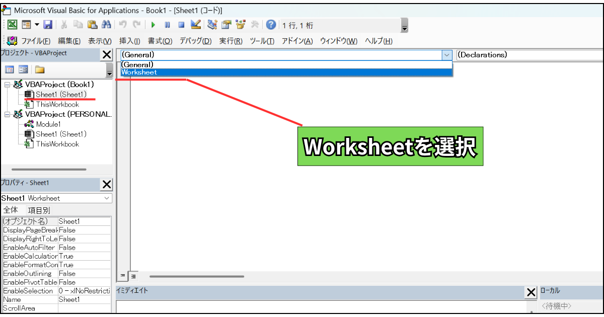Open the (General) object dropdown arrow

click(446, 55)
